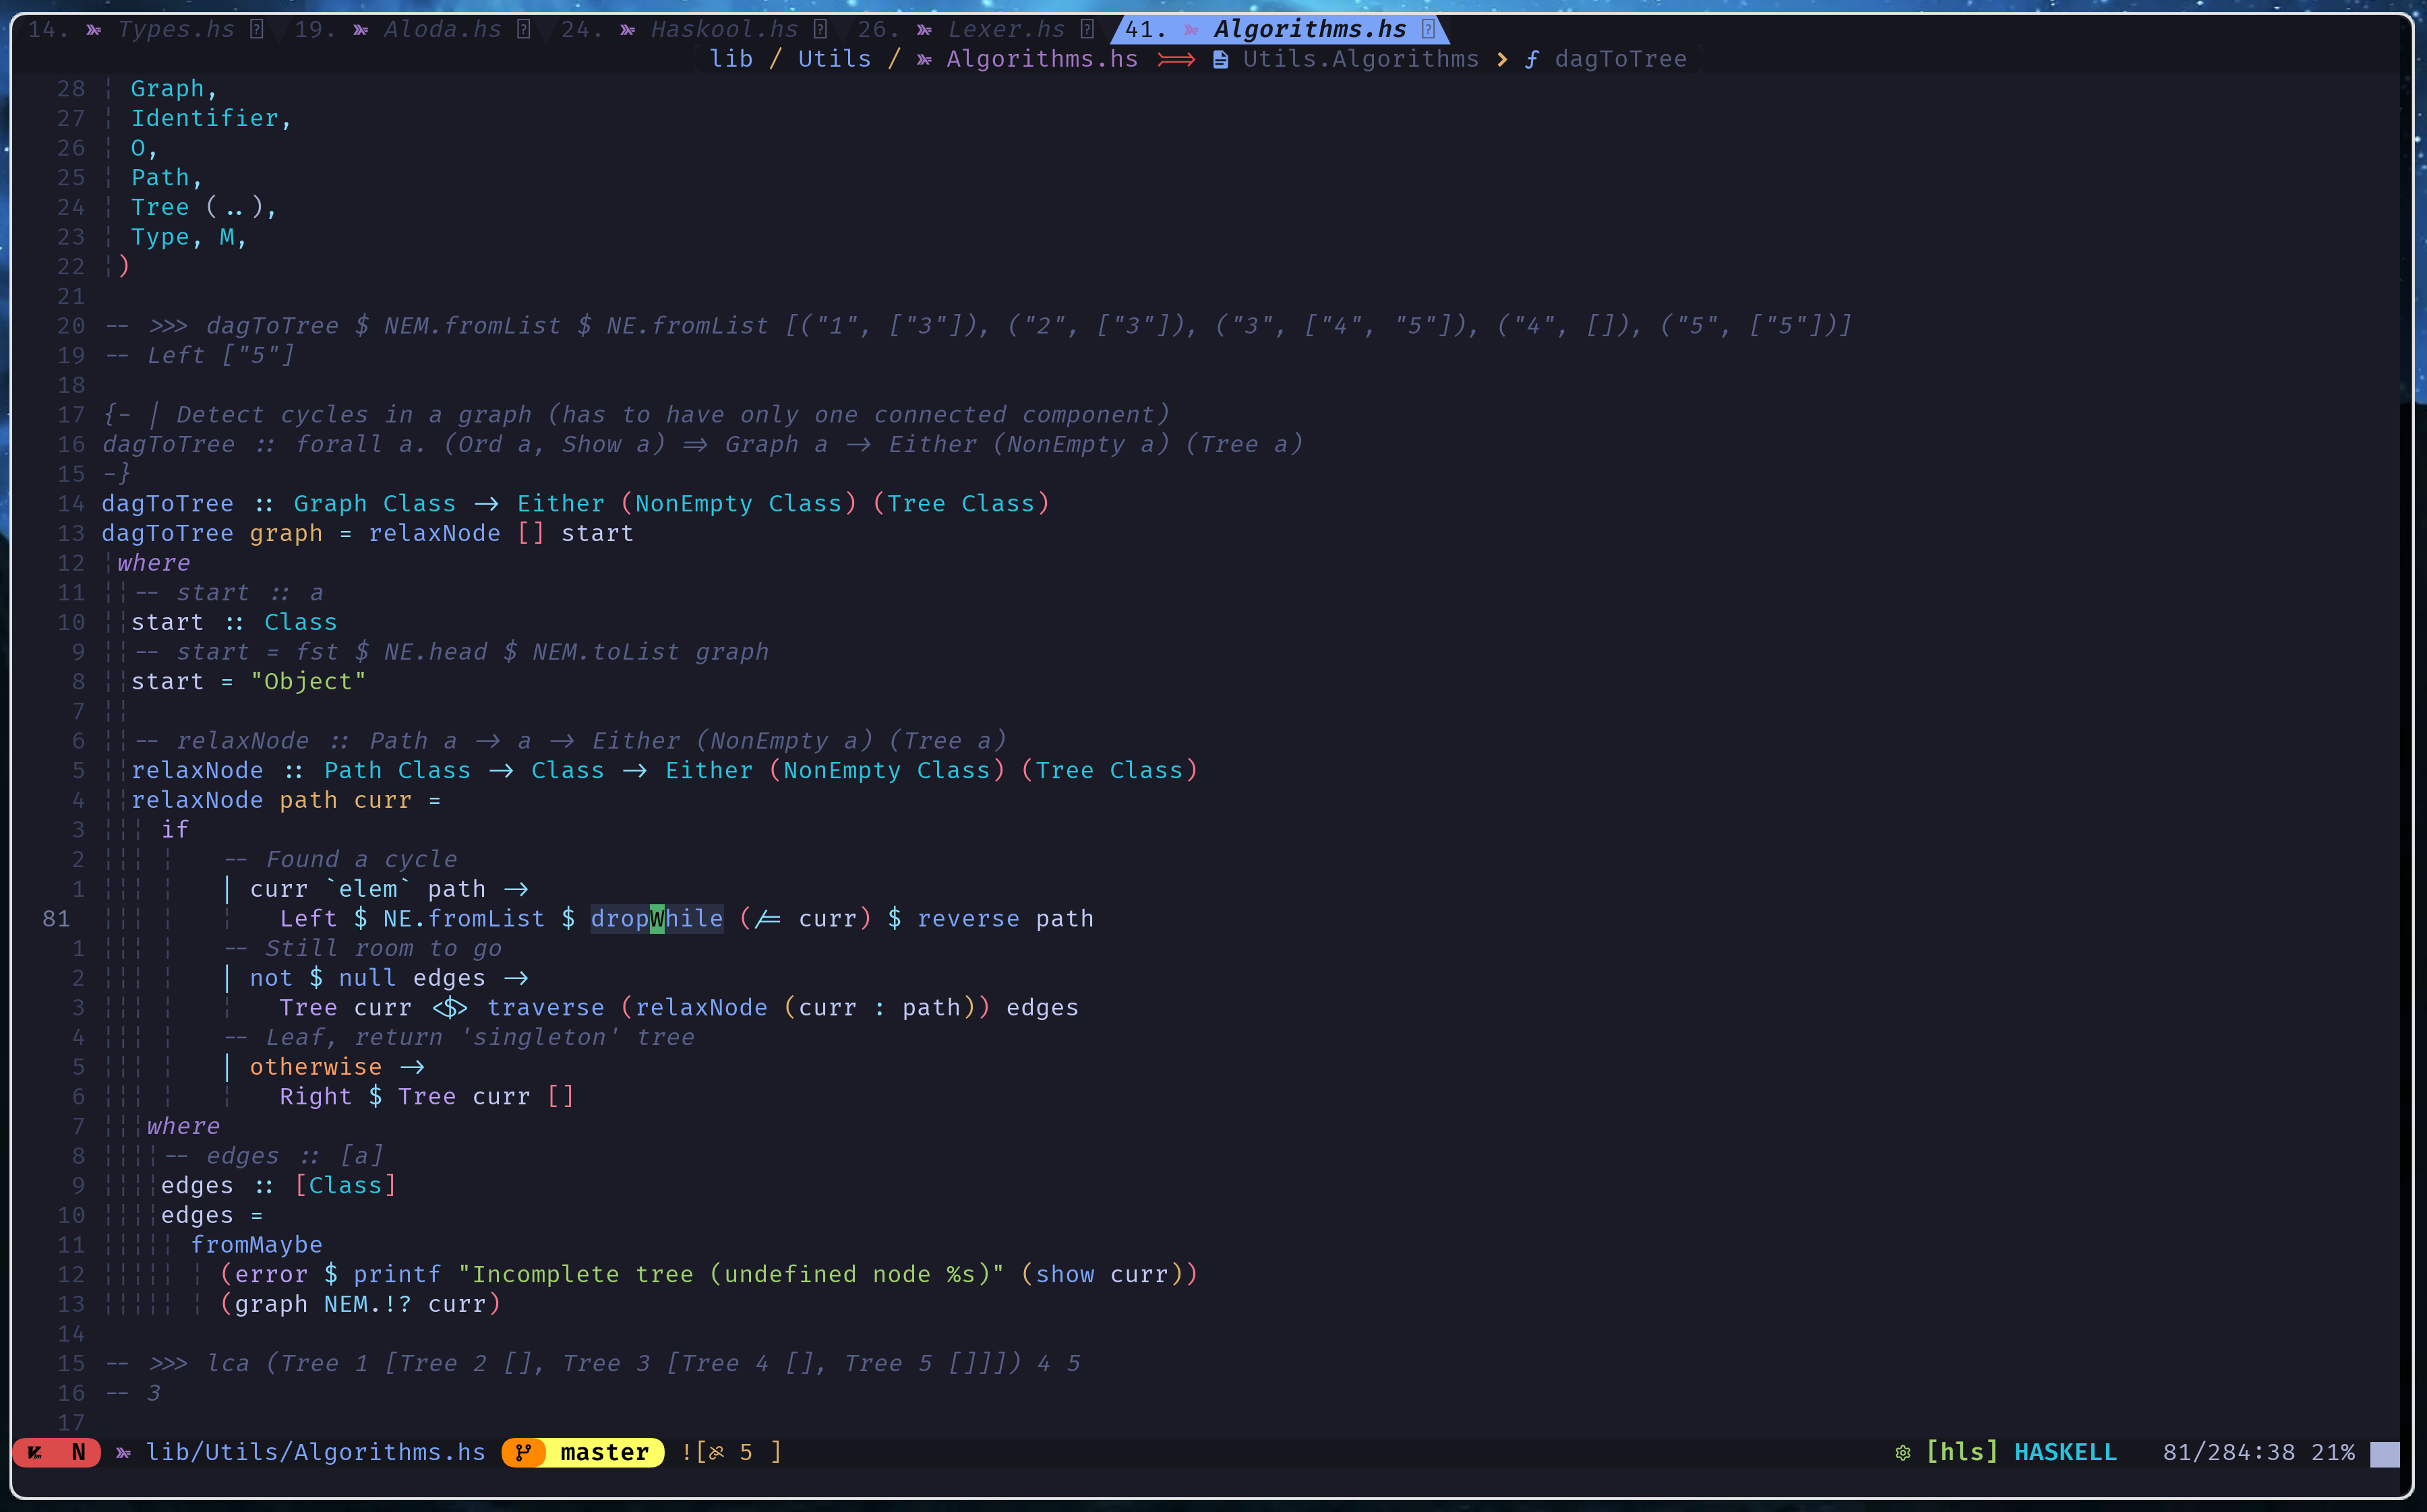This screenshot has height=1512, width=2427.
Task: Click the close icon on Algorithms.hs tab
Action: pyautogui.click(x=1428, y=30)
